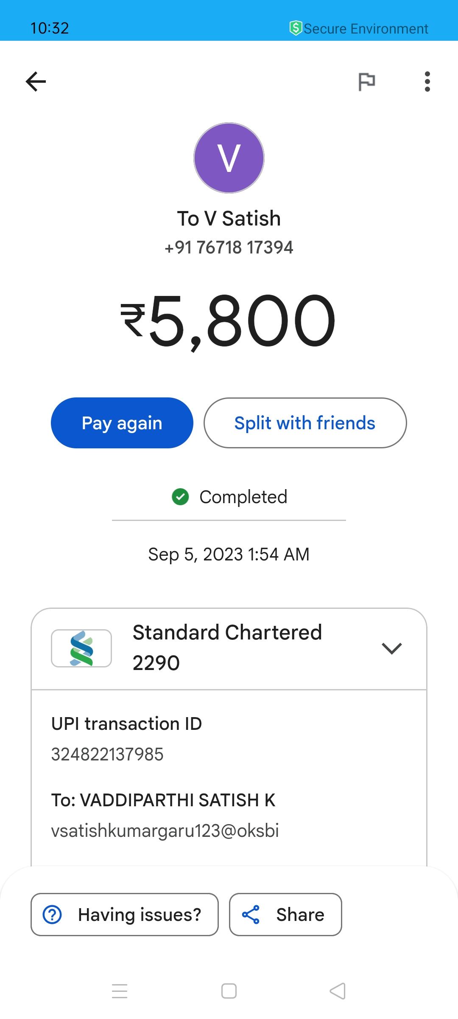Tap the share icon symbol
This screenshot has height=1019, width=458.
(x=251, y=915)
